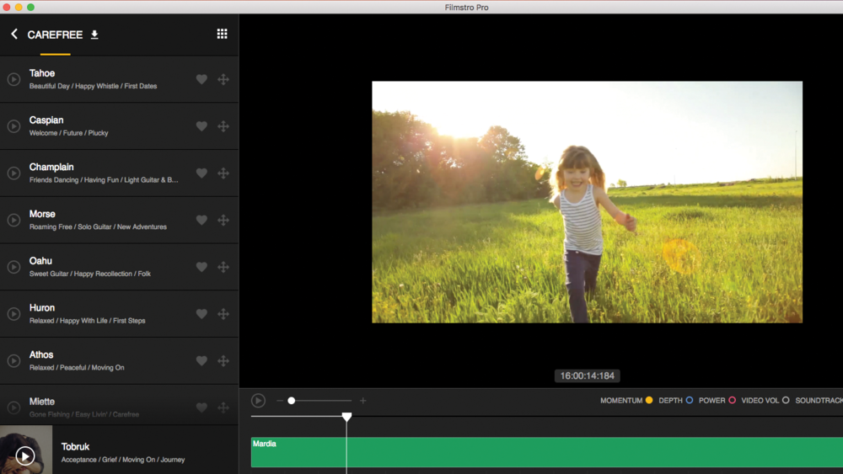Click the plus zoom in button
This screenshot has height=474, width=843.
(363, 401)
